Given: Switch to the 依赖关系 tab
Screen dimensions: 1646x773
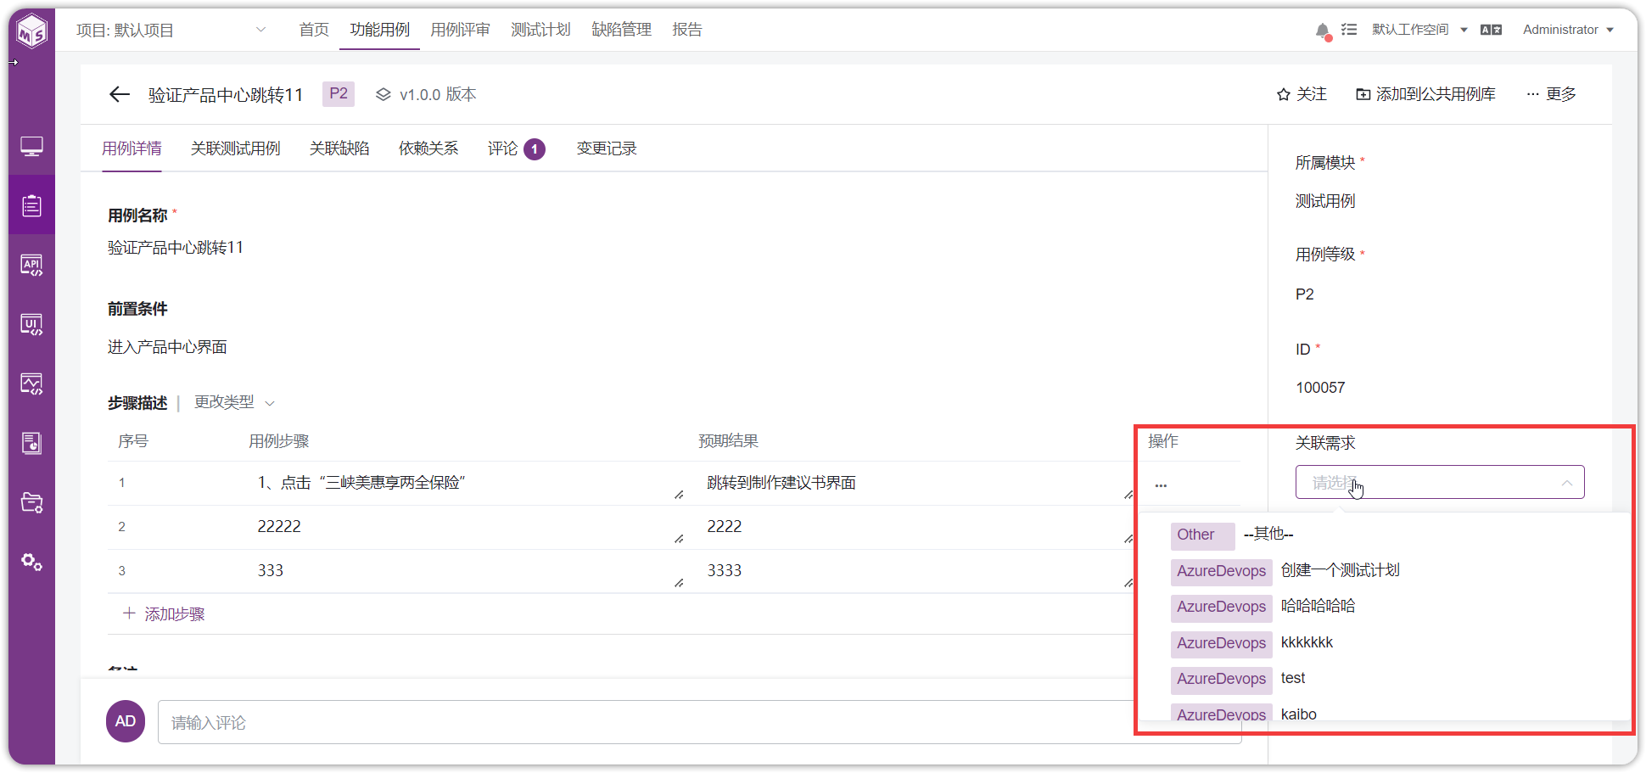Looking at the screenshot, I should point(428,148).
